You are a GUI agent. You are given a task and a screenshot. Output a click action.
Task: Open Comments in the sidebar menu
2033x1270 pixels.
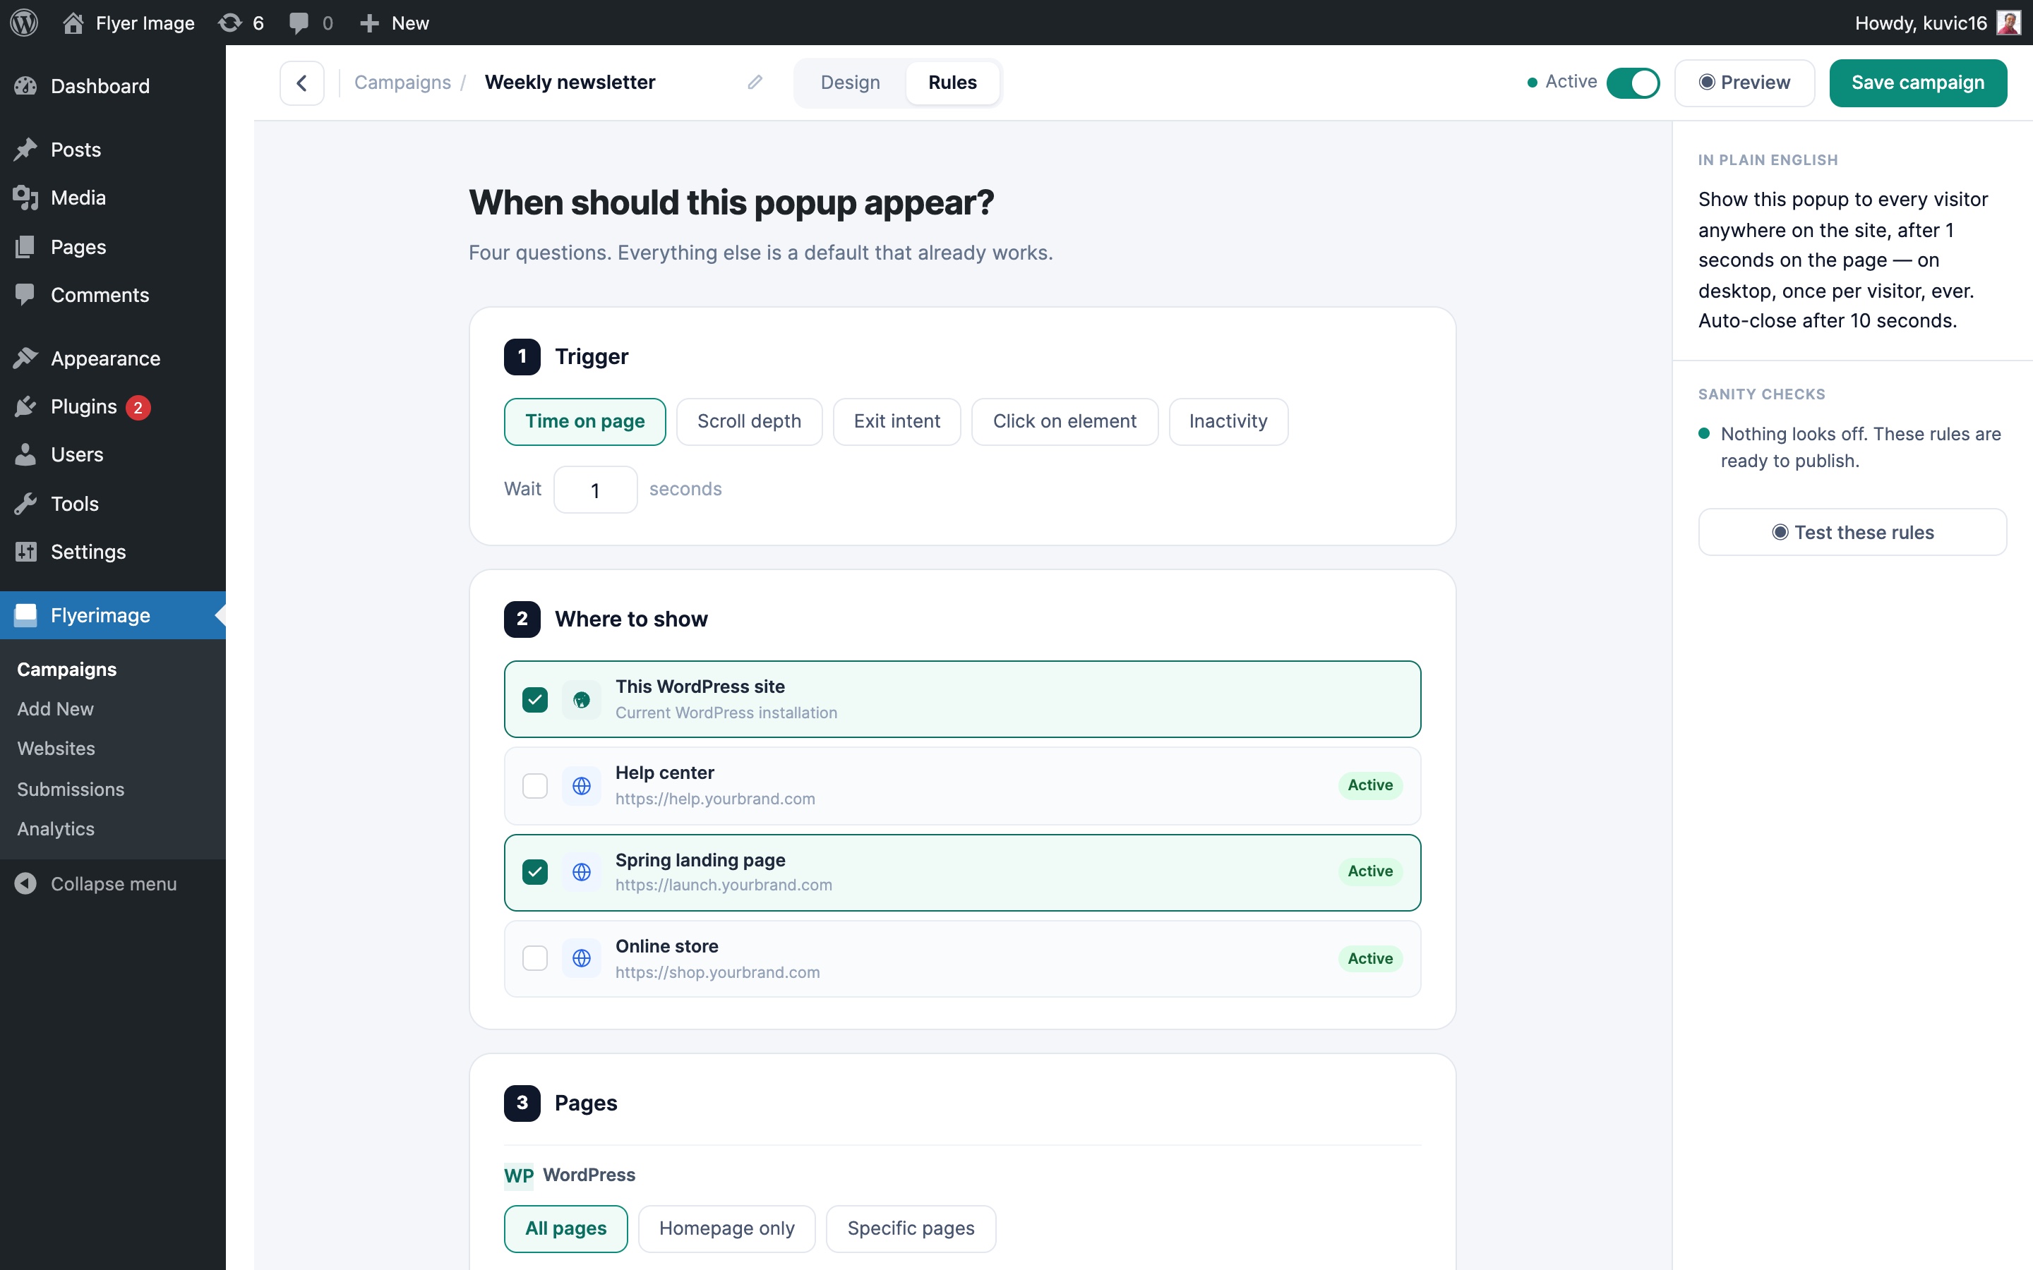pyautogui.click(x=112, y=295)
